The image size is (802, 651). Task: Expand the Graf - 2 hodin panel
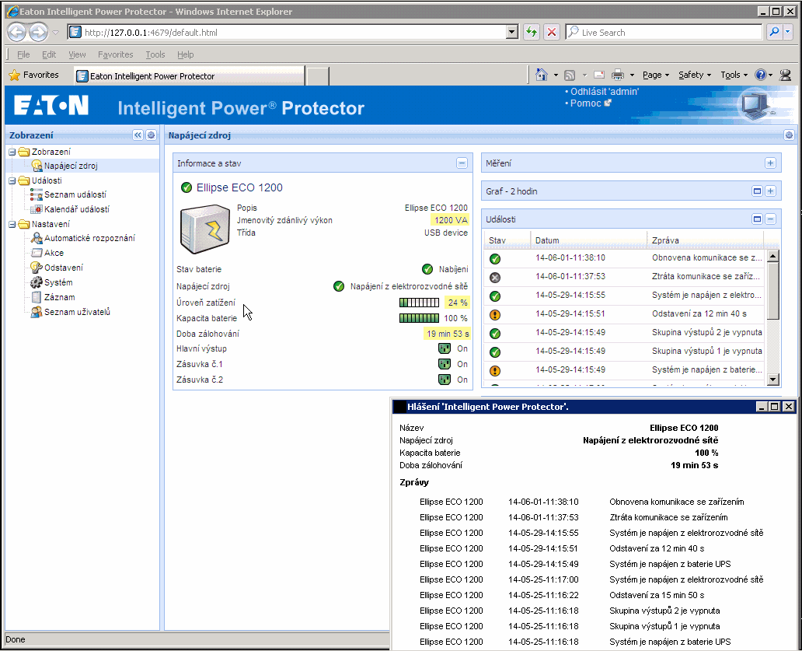point(770,191)
